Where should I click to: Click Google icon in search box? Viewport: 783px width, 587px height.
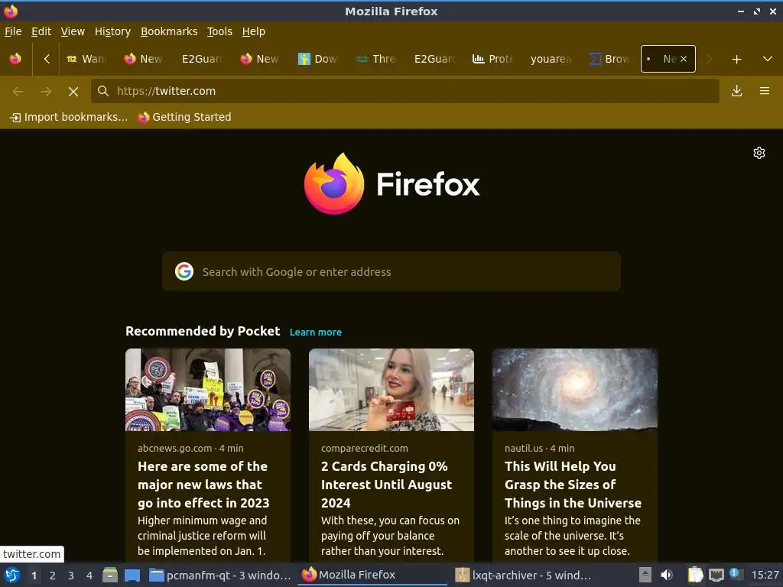coord(184,271)
